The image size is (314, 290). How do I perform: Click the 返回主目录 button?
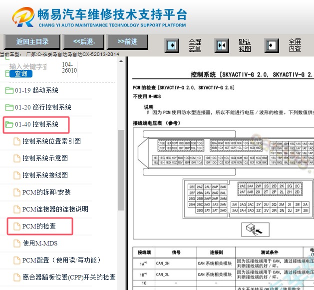click(32, 41)
